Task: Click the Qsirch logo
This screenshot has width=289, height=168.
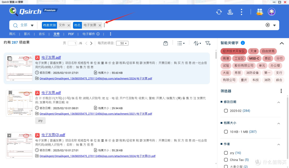Action: point(25,11)
